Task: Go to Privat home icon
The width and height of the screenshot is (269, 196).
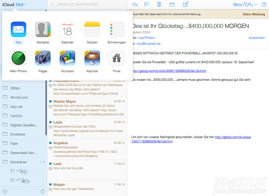Action: pyautogui.click(x=117, y=58)
